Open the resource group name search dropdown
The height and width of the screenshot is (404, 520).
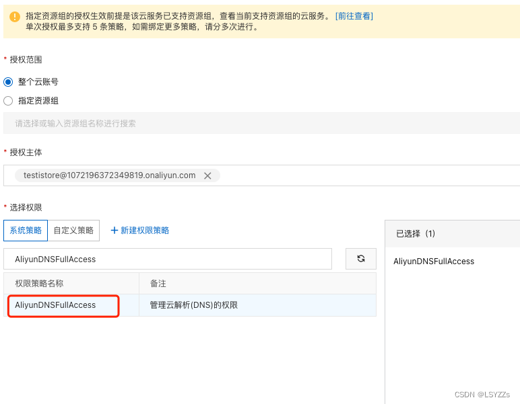pos(261,123)
